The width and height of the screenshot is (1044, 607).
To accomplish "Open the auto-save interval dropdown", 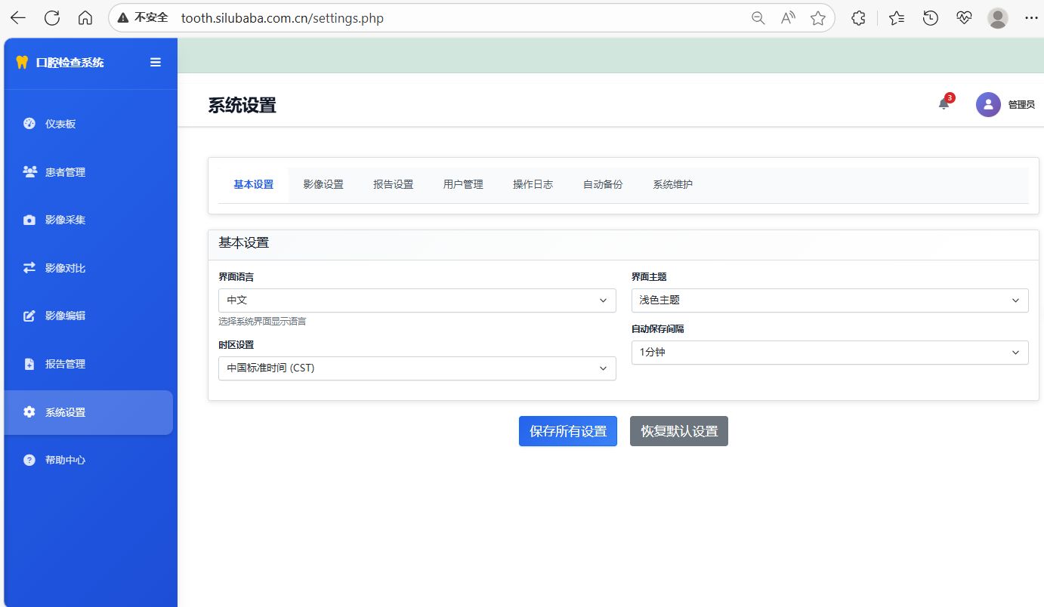I will pyautogui.click(x=829, y=353).
